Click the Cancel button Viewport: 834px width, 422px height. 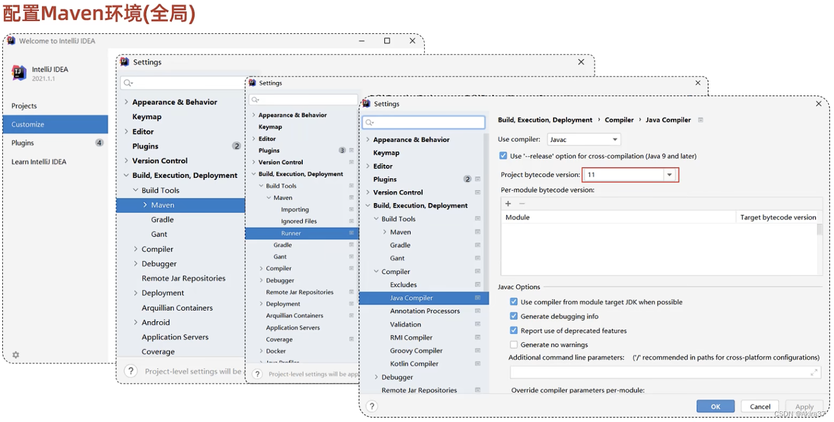(x=760, y=406)
